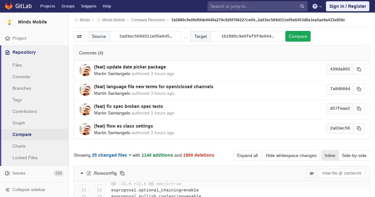Expand the 35 changed files dropdown
The width and height of the screenshot is (375, 197).
pyautogui.click(x=112, y=155)
